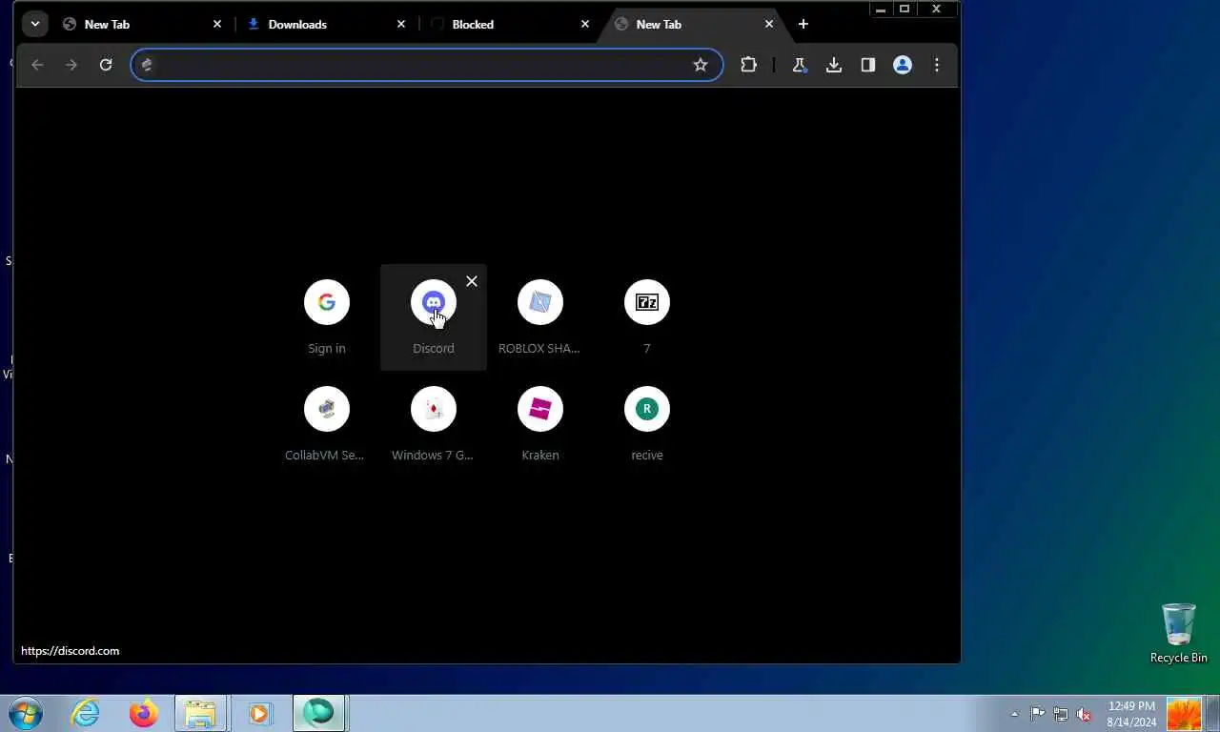Image resolution: width=1220 pixels, height=732 pixels.
Task: Open the ROBLOX SHA... shortcut tile
Action: point(540,317)
